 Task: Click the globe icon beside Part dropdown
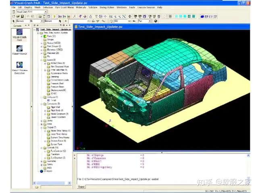[156, 21]
